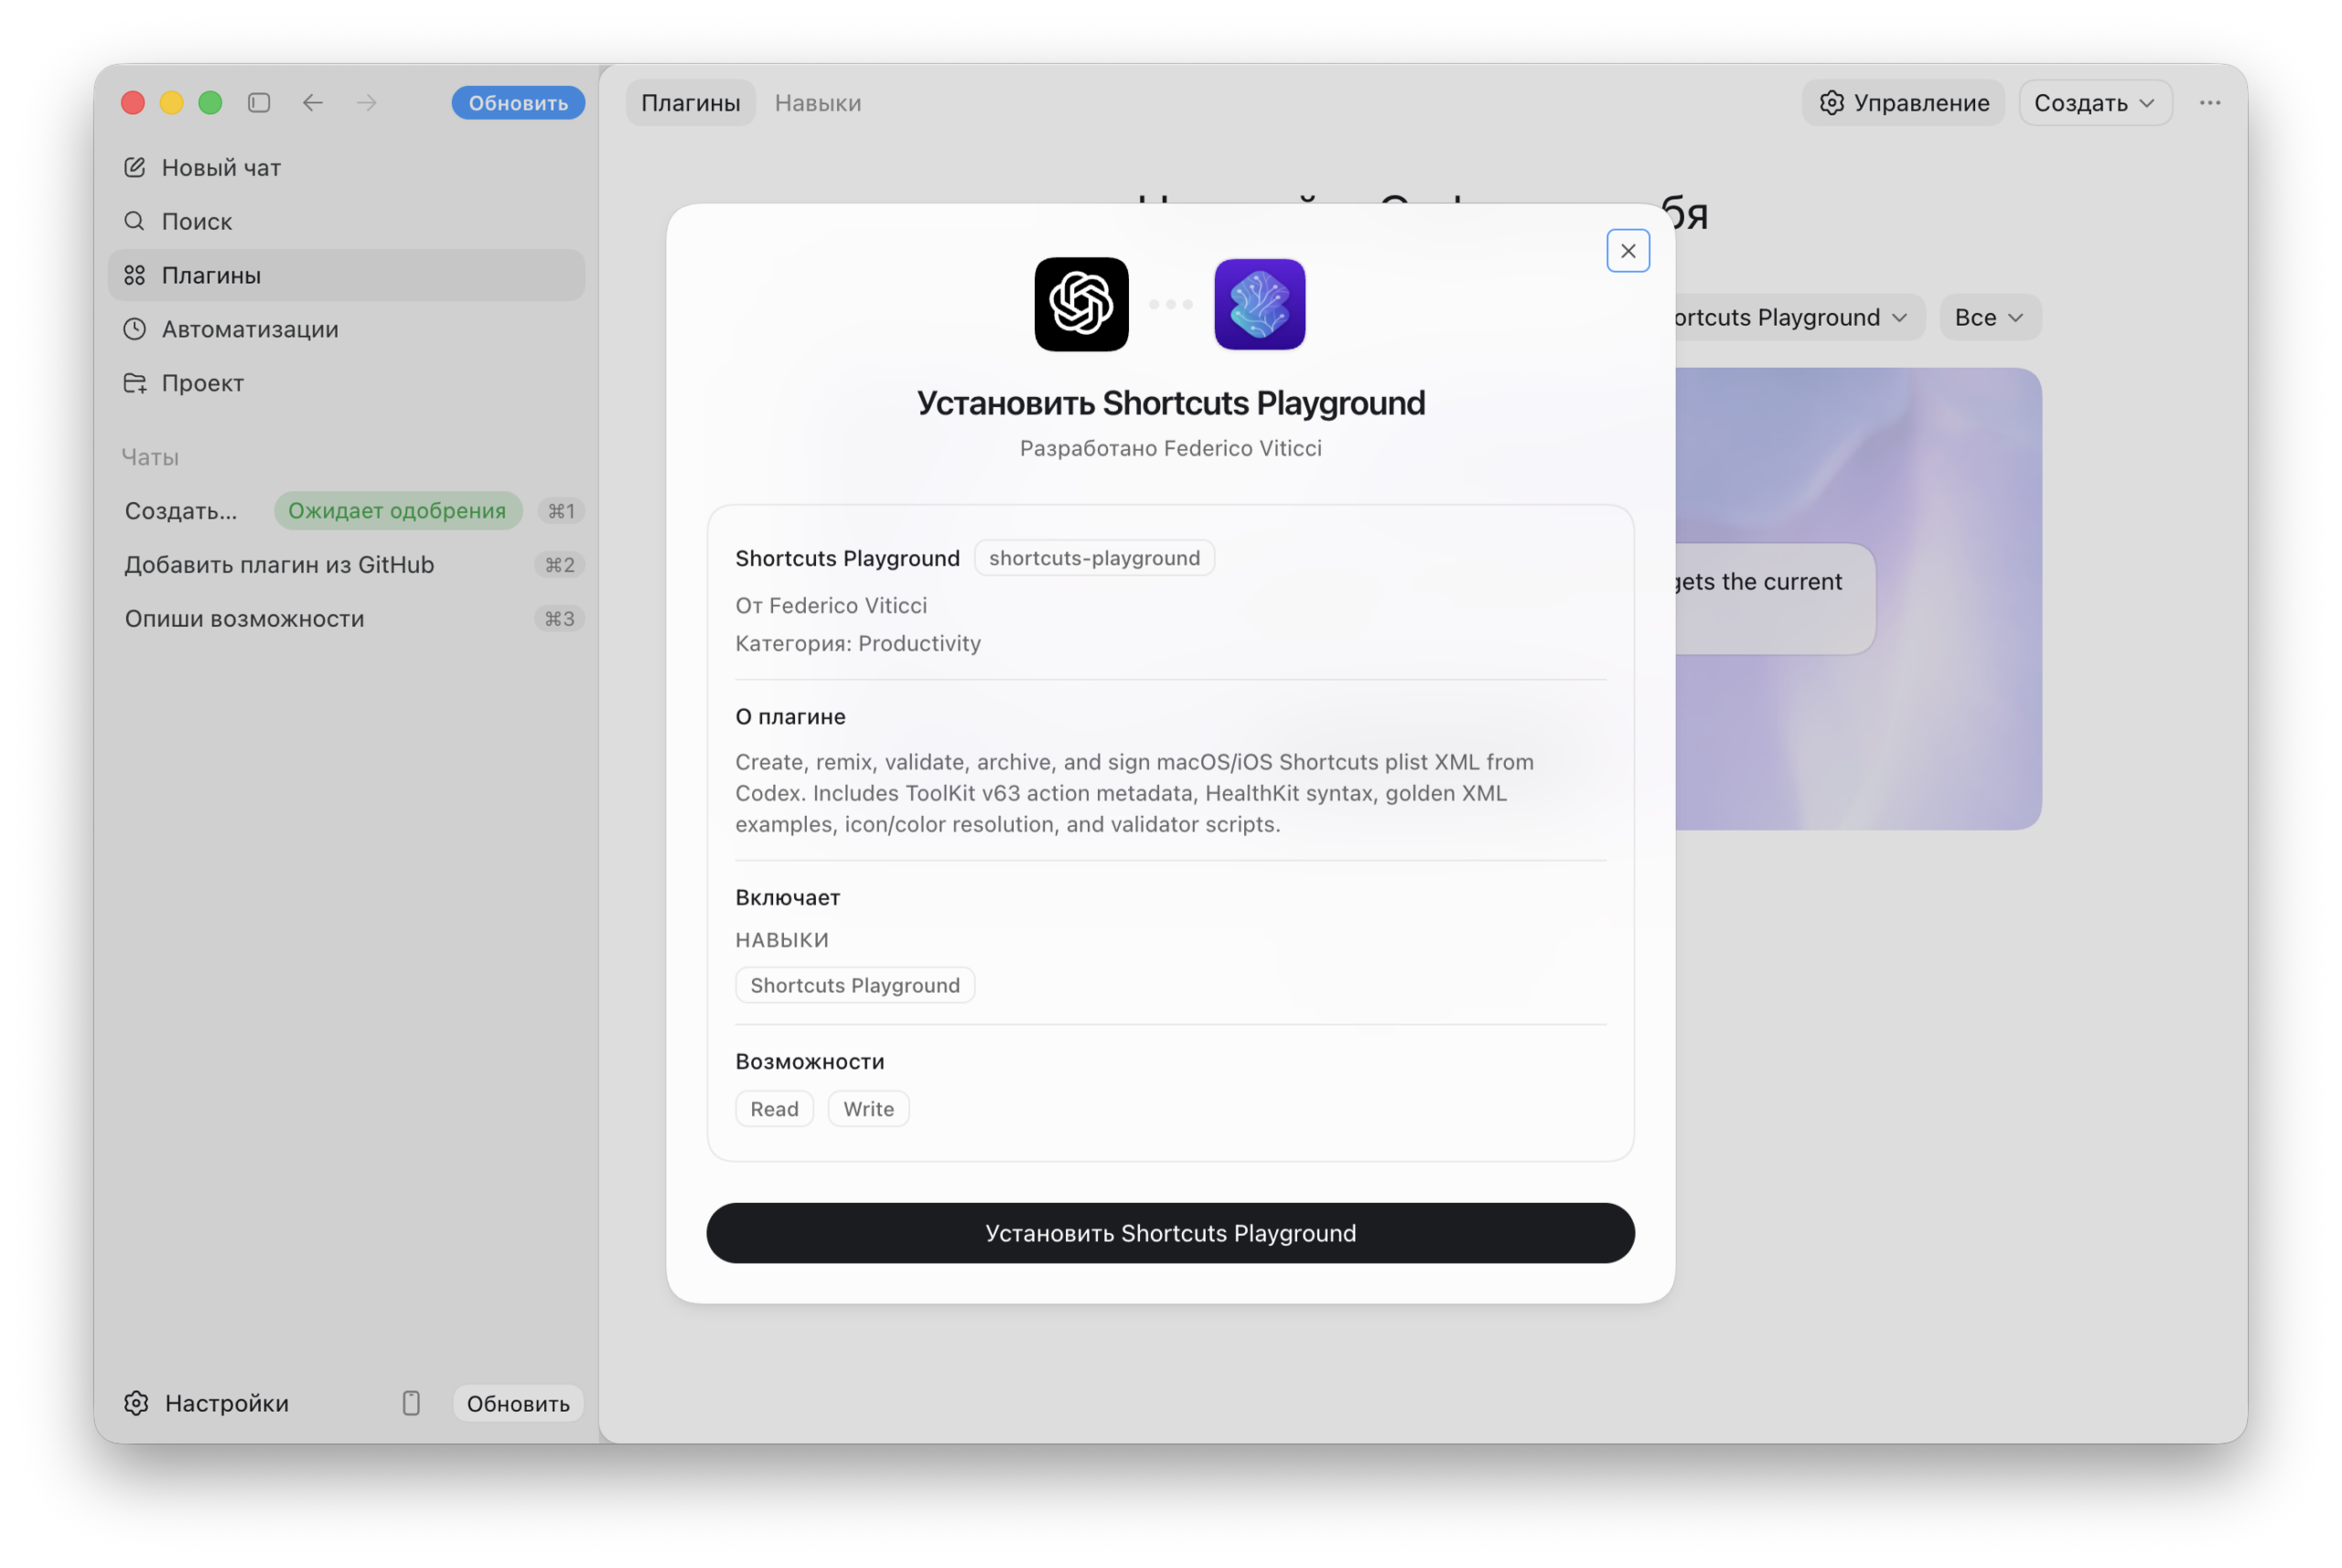2342x1568 pixels.
Task: Click the new chat compose icon
Action: pyautogui.click(x=135, y=167)
